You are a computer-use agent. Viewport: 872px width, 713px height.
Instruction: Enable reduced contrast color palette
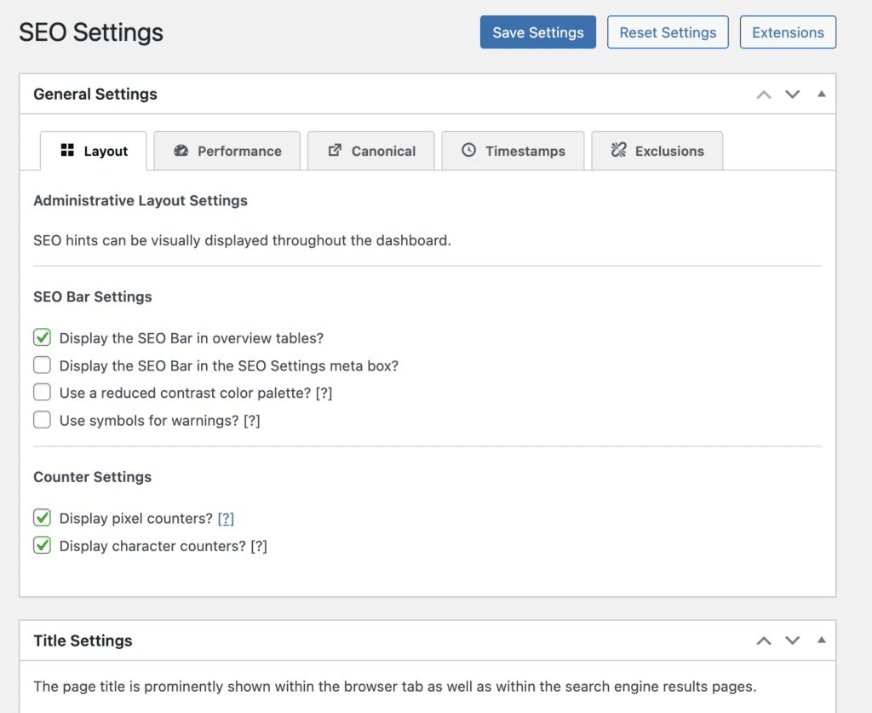pyautogui.click(x=43, y=393)
